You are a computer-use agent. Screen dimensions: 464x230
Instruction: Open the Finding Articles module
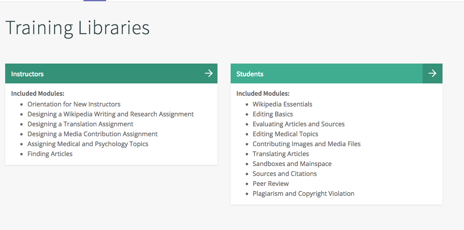coord(50,154)
